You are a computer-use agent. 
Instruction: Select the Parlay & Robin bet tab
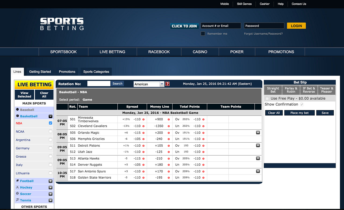[291, 90]
